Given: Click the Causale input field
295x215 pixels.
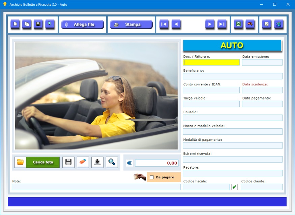Looking at the screenshot, I should [x=233, y=118].
